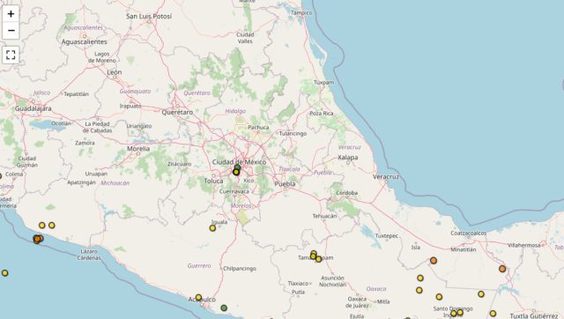
Task: Click the Ciudad Valles label
Action: coord(245,38)
